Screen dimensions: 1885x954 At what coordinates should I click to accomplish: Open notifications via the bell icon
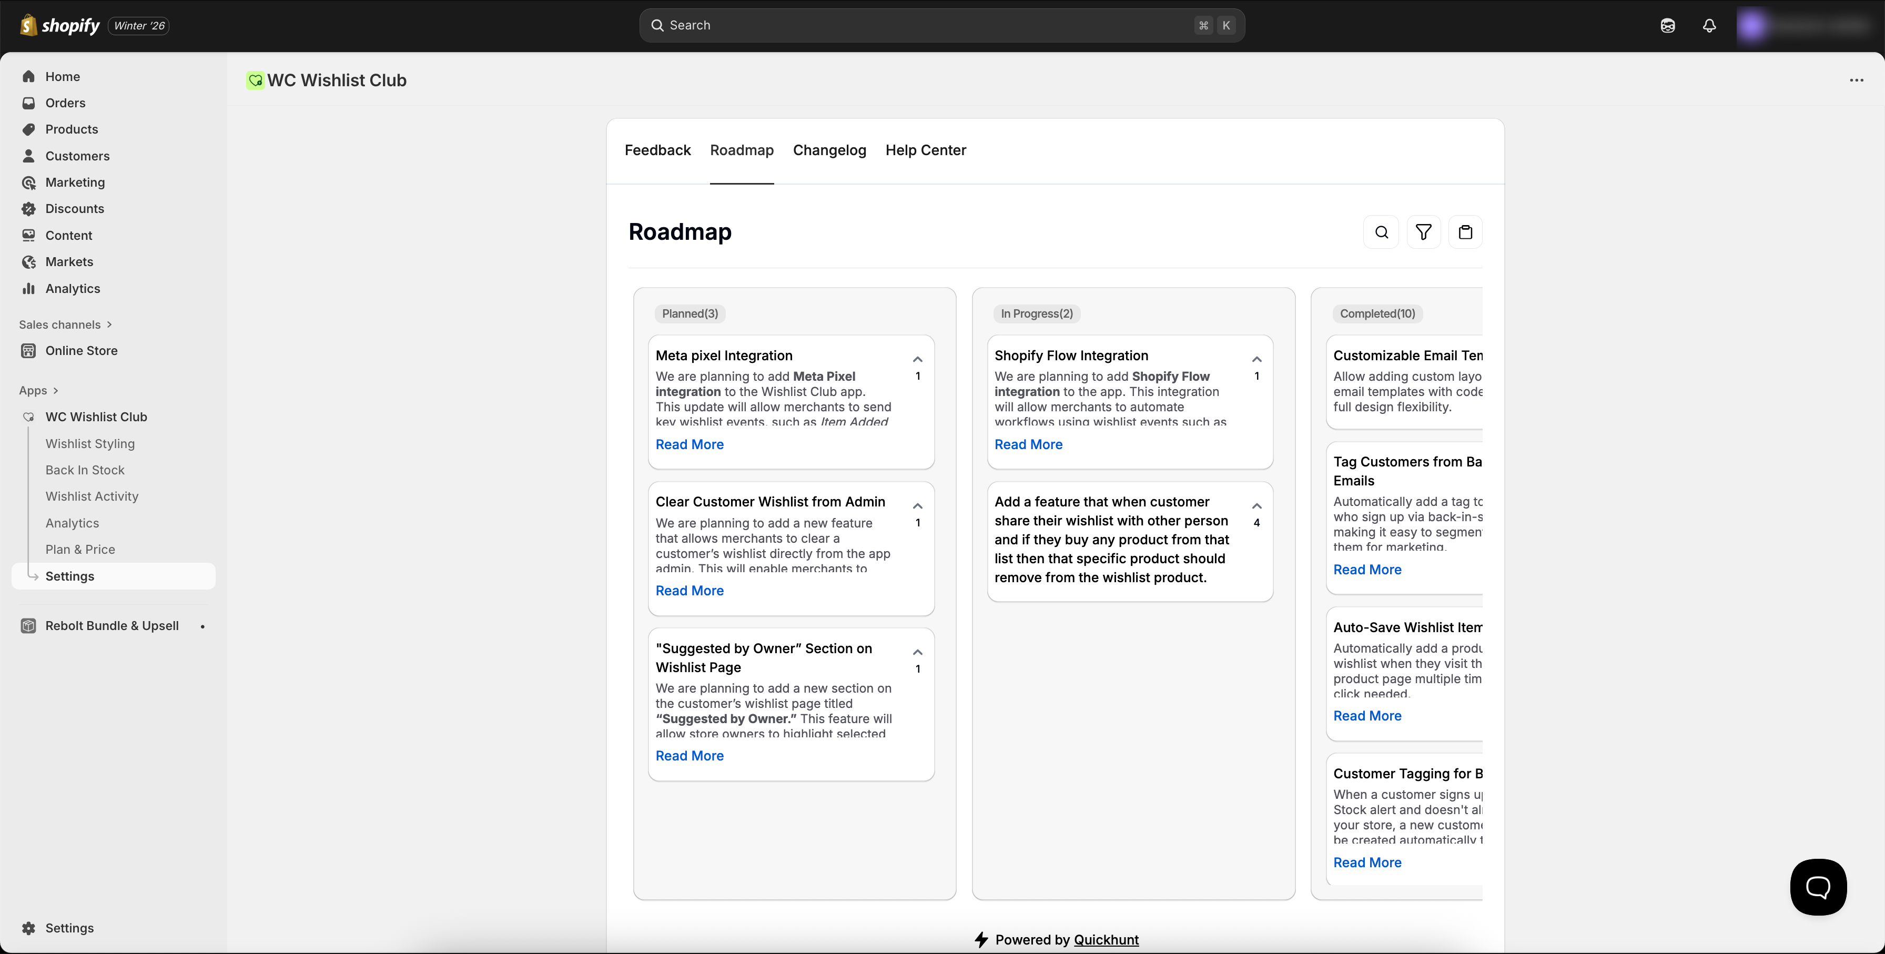[1709, 25]
